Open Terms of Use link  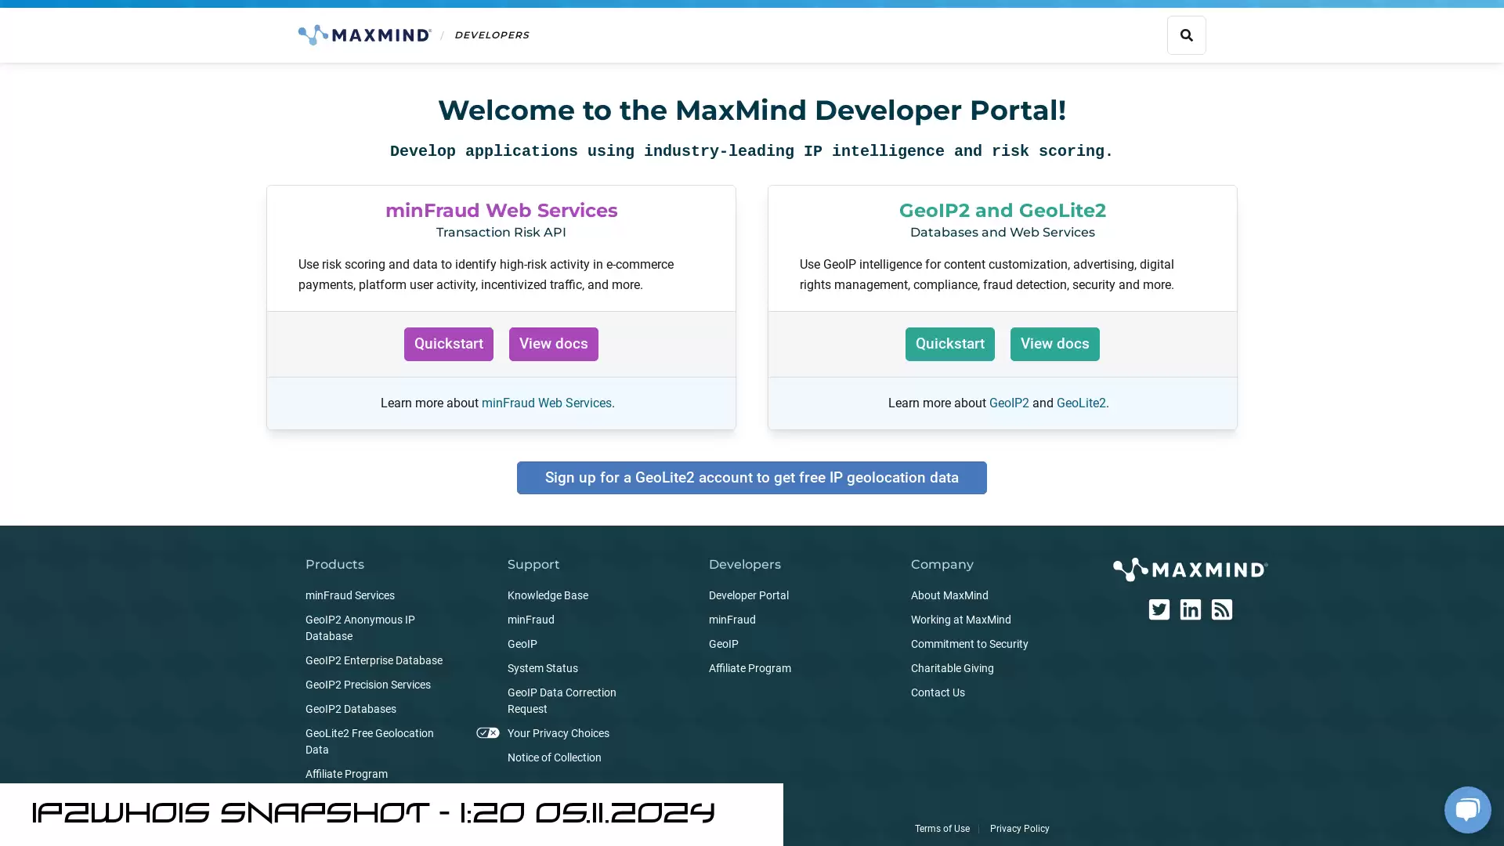942,829
